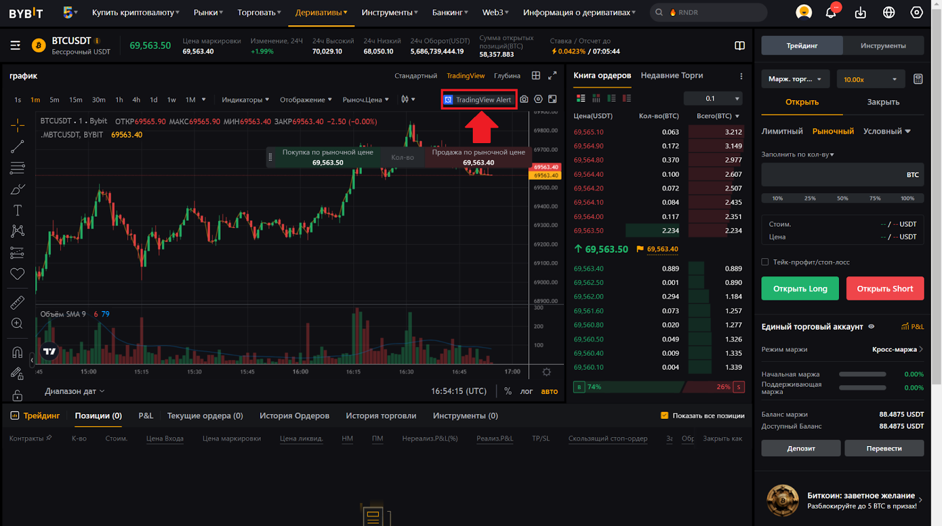Toggle the лог logarithmic scale
Viewport: 942px width, 526px height.
point(526,391)
